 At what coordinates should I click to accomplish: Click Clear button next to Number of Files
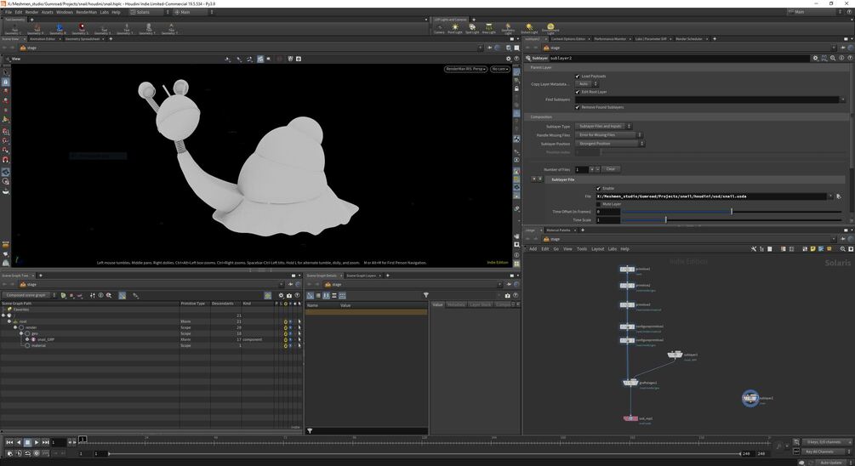click(x=611, y=169)
